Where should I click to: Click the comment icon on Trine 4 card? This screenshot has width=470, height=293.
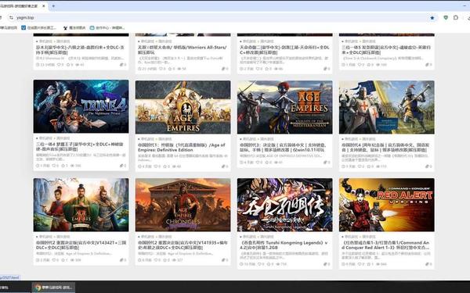[x=121, y=166]
